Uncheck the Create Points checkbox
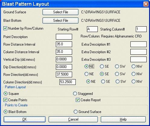The image size is (150, 126). tap(5, 100)
